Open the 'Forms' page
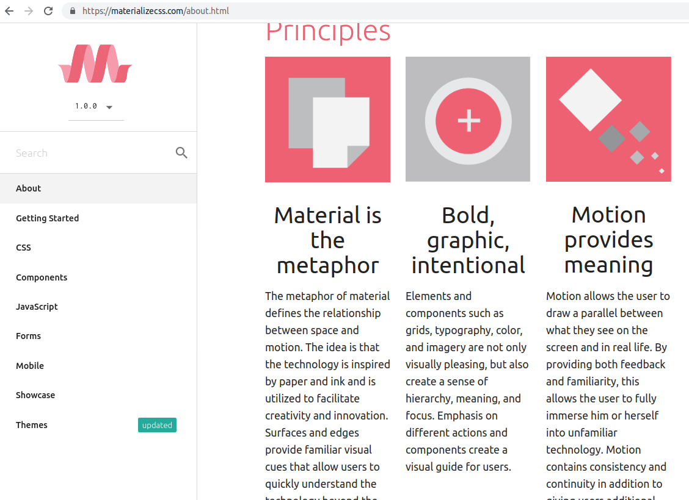The height and width of the screenshot is (500, 689). pos(28,335)
